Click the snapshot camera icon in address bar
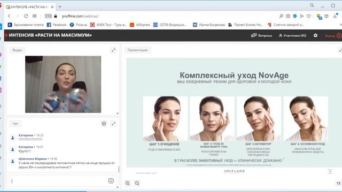 (x=288, y=16)
